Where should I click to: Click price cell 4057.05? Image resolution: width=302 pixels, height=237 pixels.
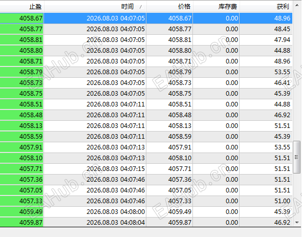pos(169,190)
